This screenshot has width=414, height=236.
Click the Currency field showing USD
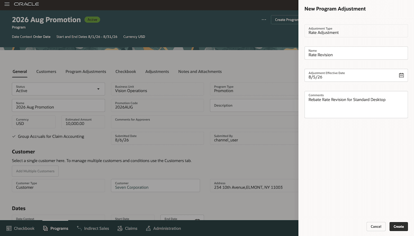(33, 122)
